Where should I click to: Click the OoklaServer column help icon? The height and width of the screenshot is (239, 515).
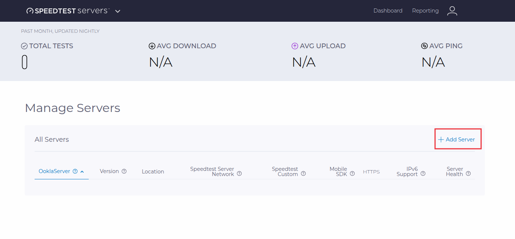(75, 171)
